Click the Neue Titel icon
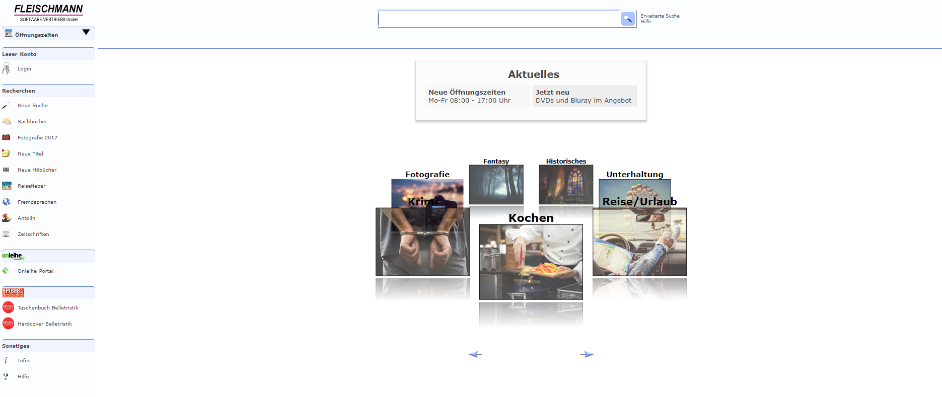This screenshot has height=397, width=942. (x=6, y=153)
